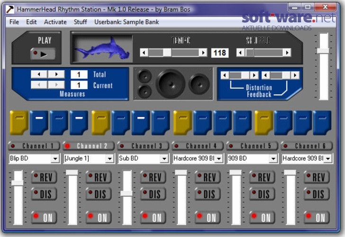Open Channel 6 Hardcore 909 dropdown

coord(328,158)
